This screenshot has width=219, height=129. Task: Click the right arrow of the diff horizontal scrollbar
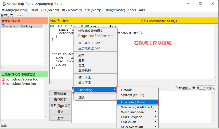click(x=216, y=81)
